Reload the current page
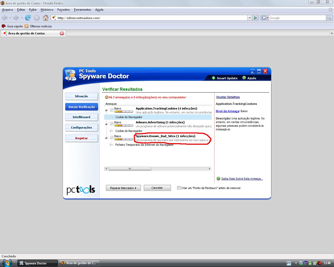The width and height of the screenshot is (334, 267). 28,18
